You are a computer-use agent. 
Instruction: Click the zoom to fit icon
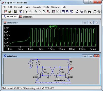tap(48, 12)
